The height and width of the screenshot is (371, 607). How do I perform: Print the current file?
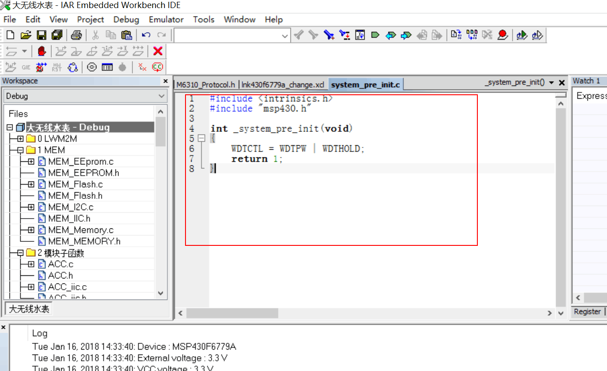77,35
